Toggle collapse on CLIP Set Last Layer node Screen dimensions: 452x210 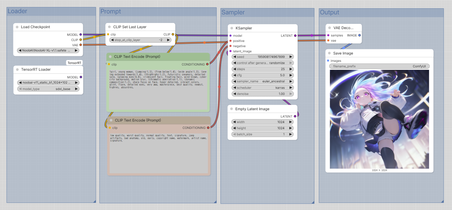click(x=109, y=27)
